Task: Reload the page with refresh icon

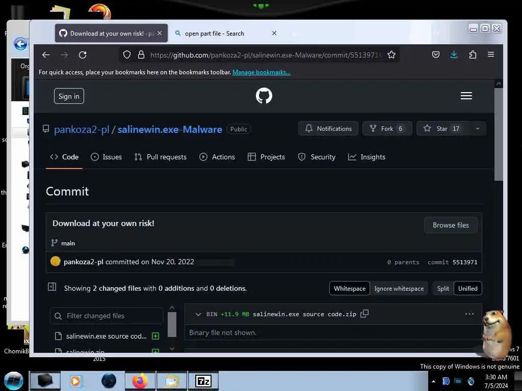Action: coord(83,55)
